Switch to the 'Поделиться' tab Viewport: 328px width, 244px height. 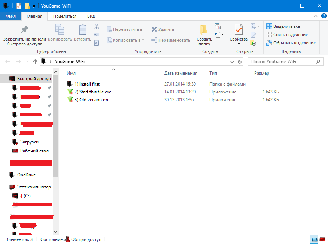(65, 16)
